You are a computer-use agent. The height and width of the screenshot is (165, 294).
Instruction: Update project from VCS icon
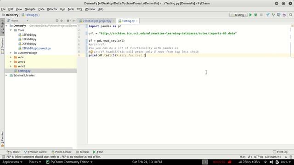click(268, 15)
